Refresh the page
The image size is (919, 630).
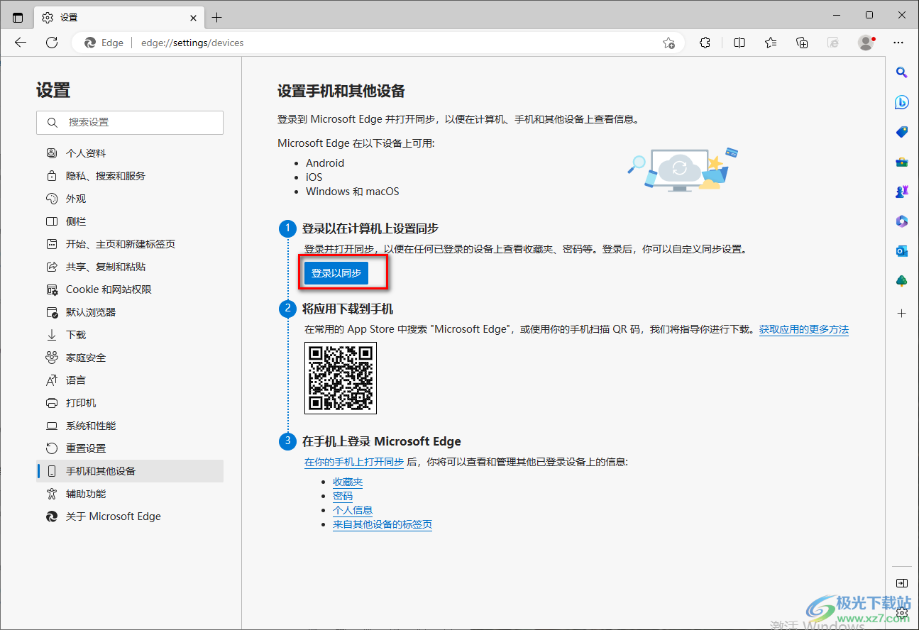coord(52,43)
